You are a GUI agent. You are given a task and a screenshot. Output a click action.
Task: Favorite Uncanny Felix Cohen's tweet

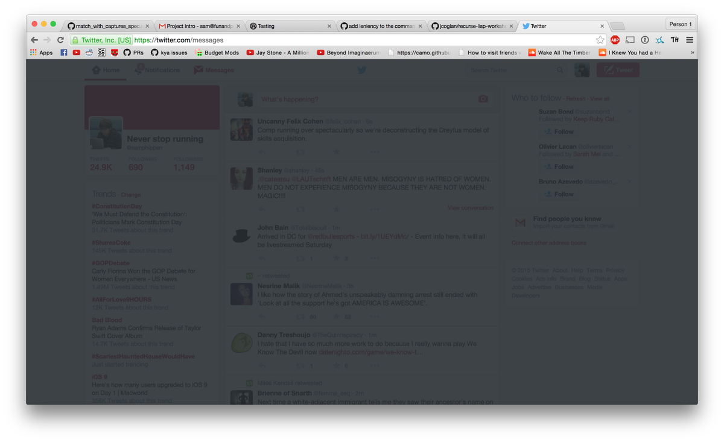point(336,152)
